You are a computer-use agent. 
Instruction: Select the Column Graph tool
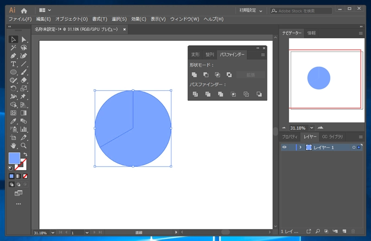coord(24,130)
